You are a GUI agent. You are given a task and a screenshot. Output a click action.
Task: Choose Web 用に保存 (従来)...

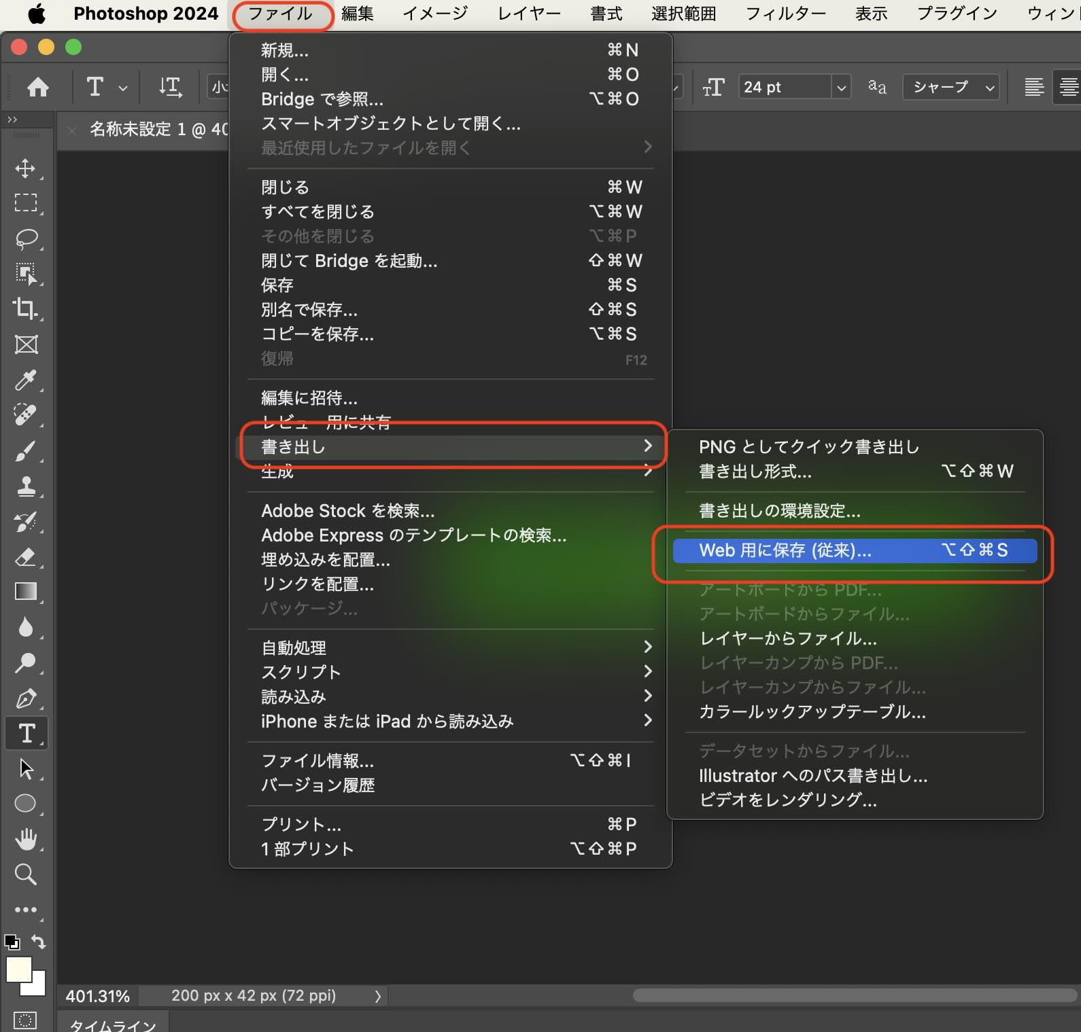click(855, 550)
